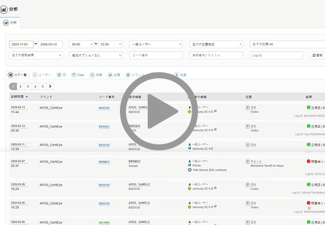The height and width of the screenshot is (225, 325).
Task: Open code link 880SOD in 11:44 row
Action: pos(104,108)
